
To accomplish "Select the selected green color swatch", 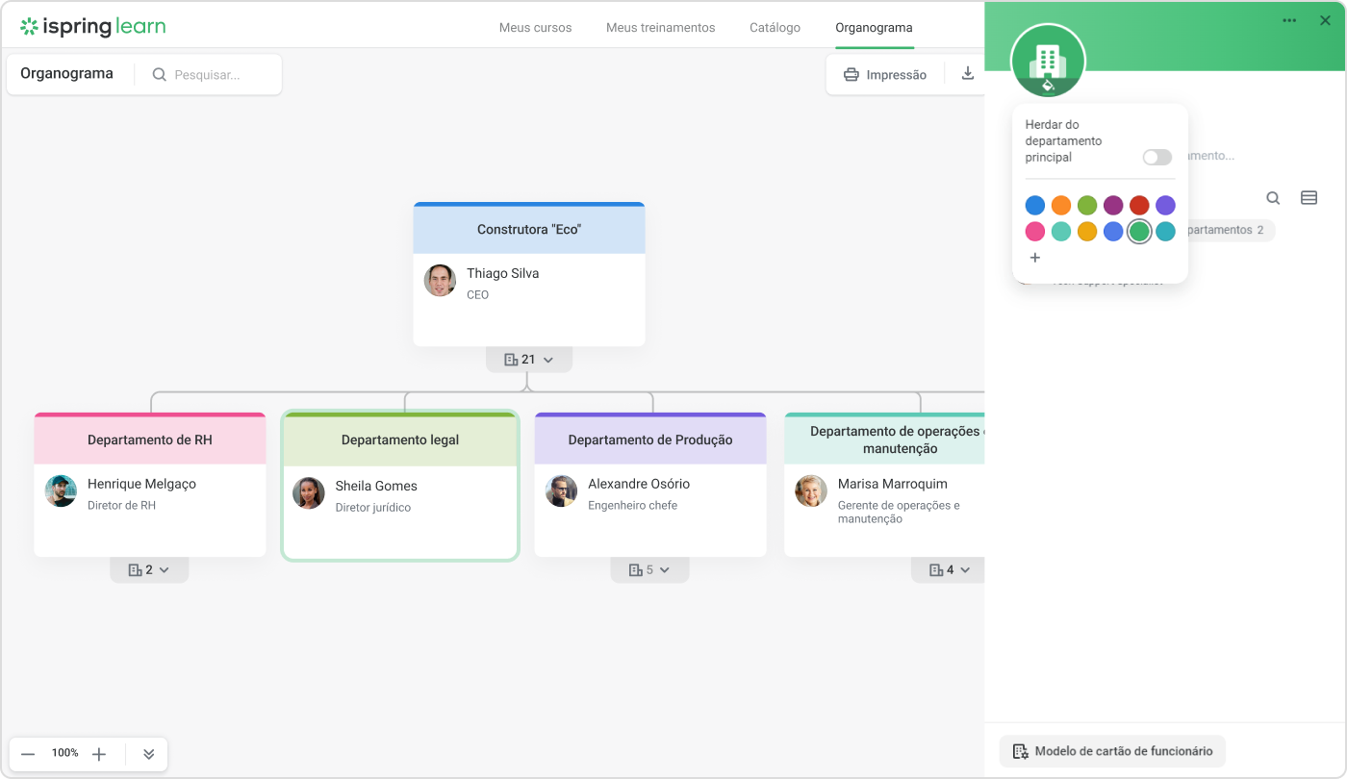I will [1139, 231].
